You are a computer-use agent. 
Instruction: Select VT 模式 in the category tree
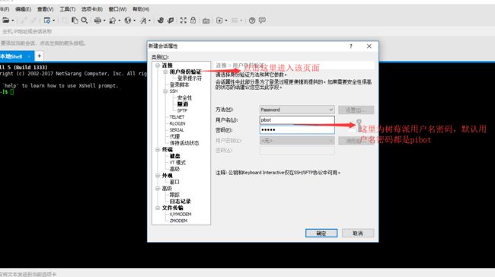[177, 163]
